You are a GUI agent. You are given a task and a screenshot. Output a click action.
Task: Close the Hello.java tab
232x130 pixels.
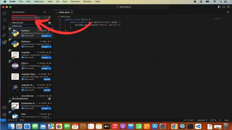pyautogui.click(x=72, y=12)
